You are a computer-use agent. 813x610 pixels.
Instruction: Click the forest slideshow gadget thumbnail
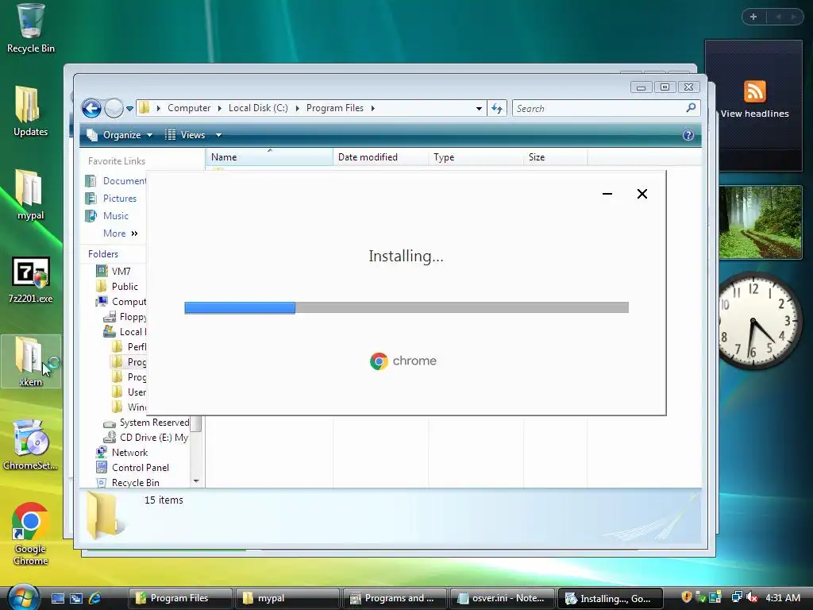point(760,222)
